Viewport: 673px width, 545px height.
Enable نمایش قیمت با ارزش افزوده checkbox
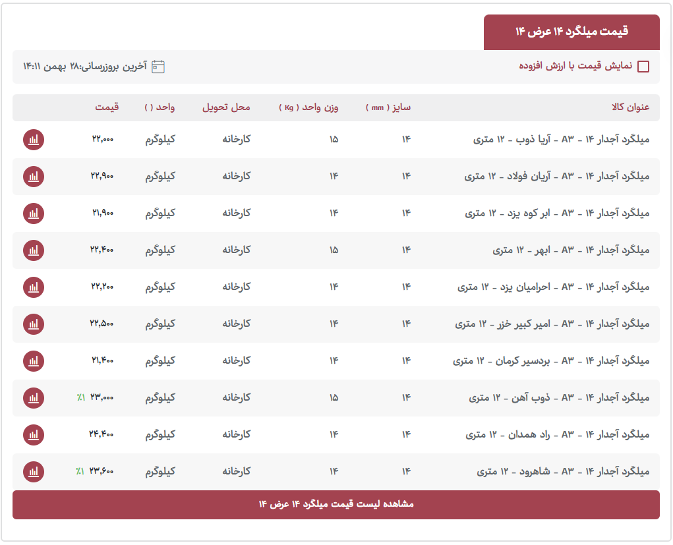click(643, 67)
